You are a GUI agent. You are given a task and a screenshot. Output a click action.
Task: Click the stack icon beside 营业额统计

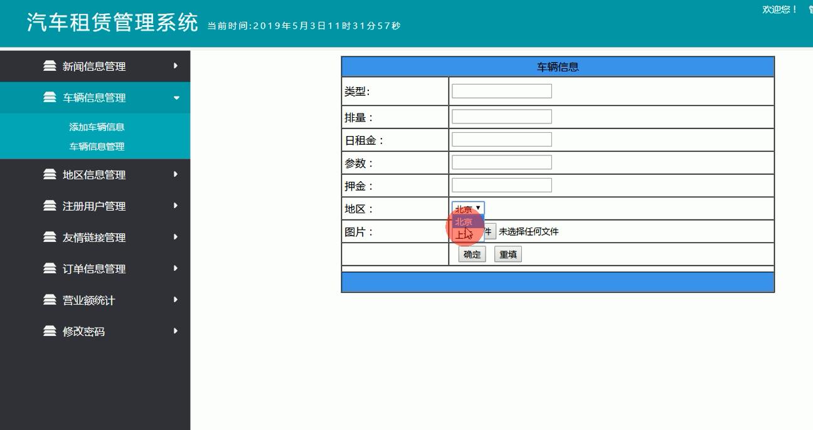(x=50, y=300)
